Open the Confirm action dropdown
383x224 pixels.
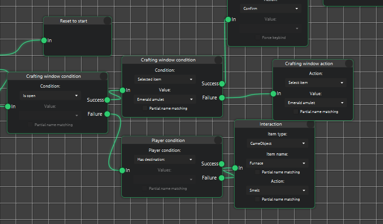(271, 8)
